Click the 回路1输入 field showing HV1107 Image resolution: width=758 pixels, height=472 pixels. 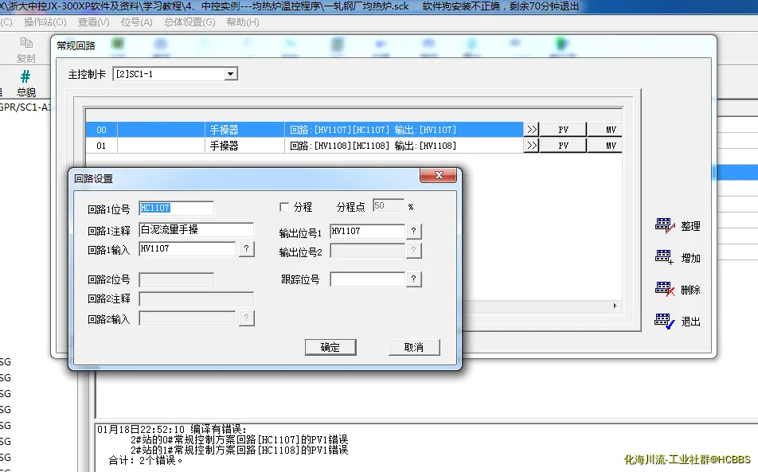[x=187, y=249]
